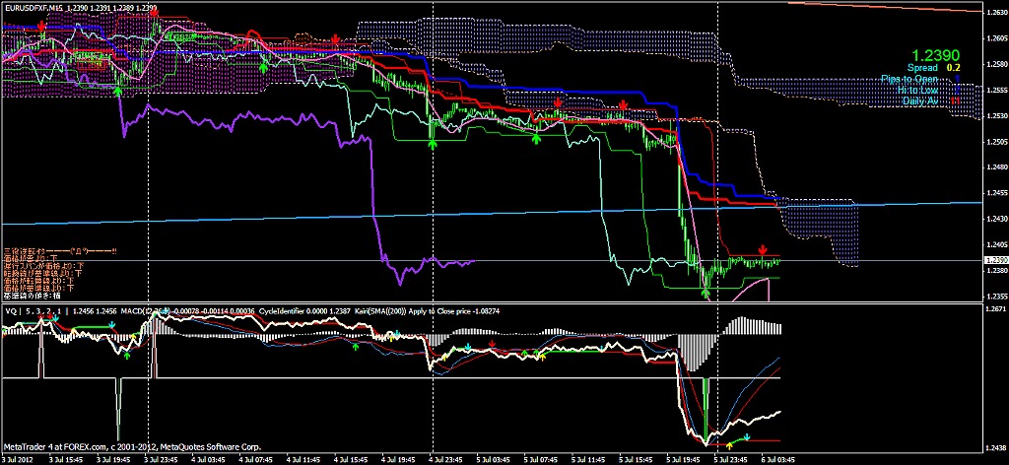Select the VQ indicator label in subwindow
The height and width of the screenshot is (465, 1009).
(12, 310)
